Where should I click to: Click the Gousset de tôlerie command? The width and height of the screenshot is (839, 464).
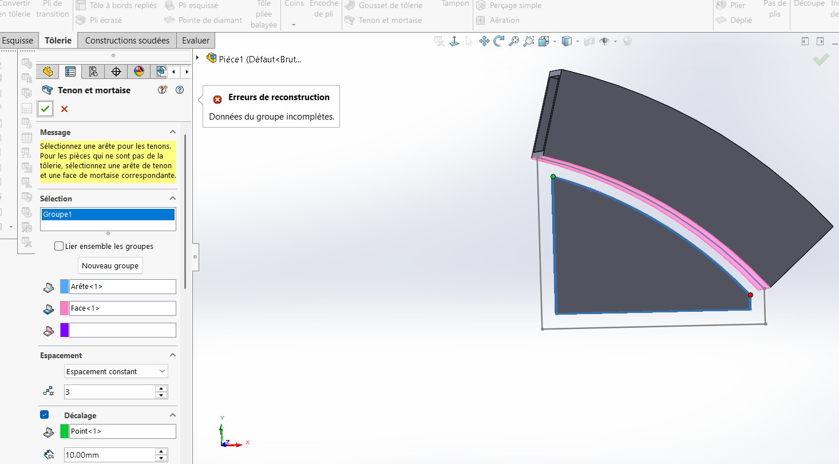390,5
